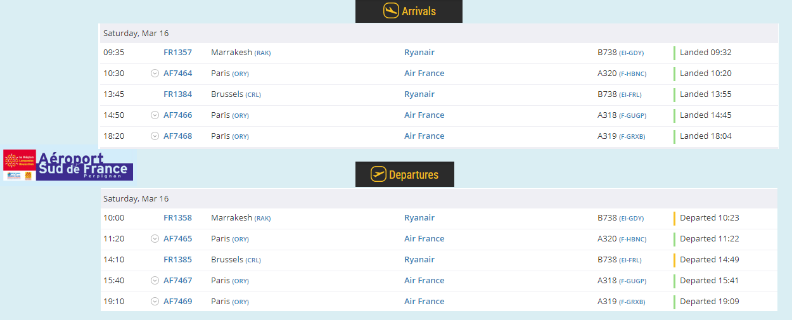Expand departure flight AF7467 details

(x=155, y=281)
